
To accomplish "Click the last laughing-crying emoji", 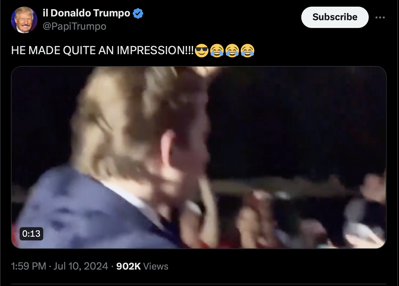I will (x=247, y=50).
